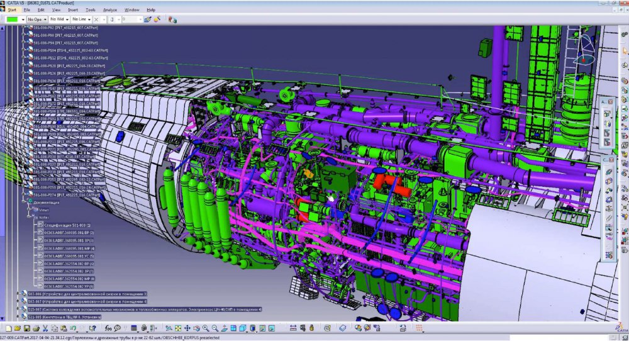Open the Tools menu

pyautogui.click(x=91, y=9)
